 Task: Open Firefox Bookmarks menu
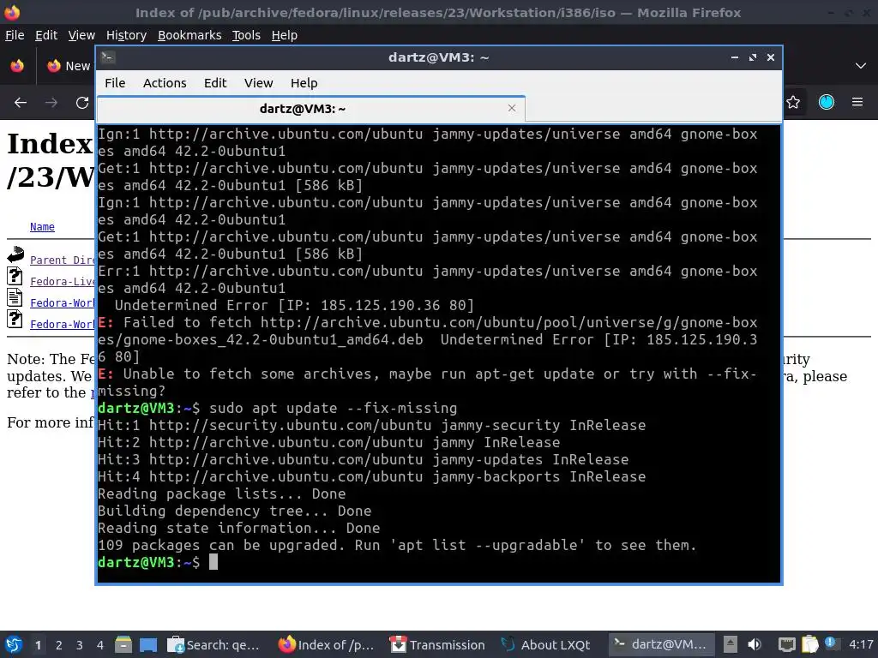tap(189, 35)
